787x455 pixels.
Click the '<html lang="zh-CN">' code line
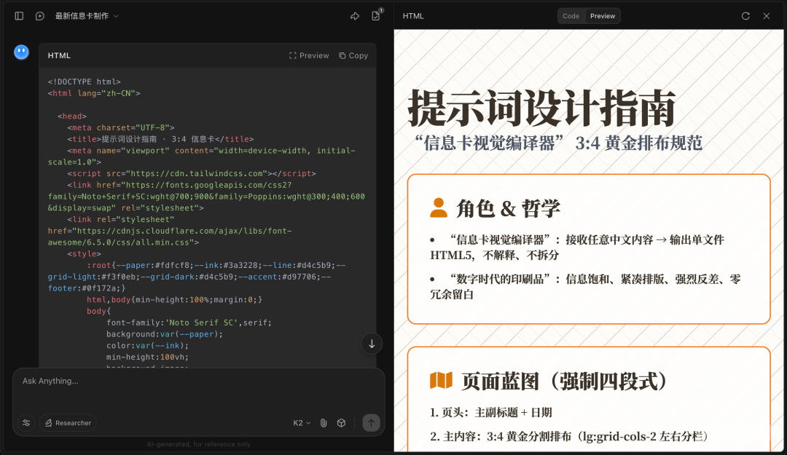[x=94, y=93]
